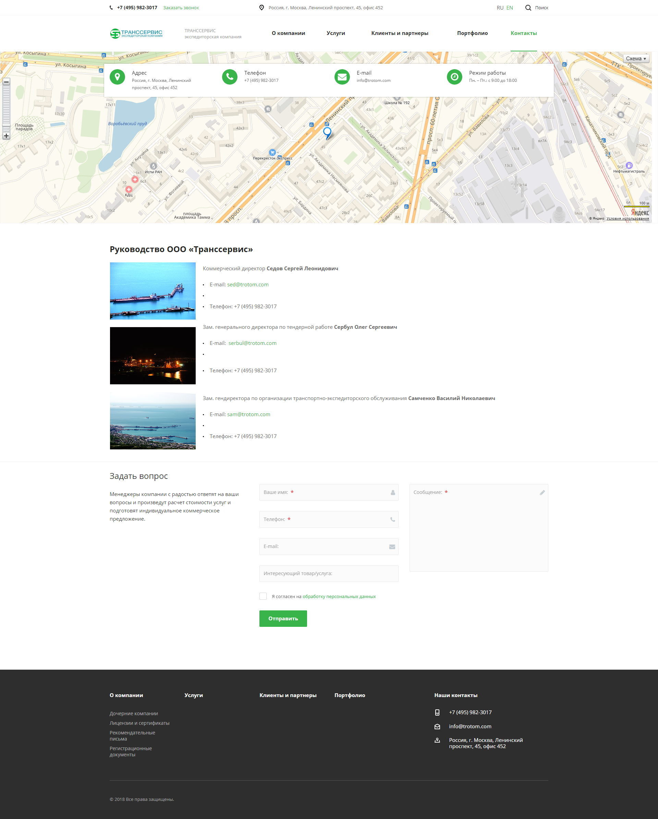Click the location pin icon beside top address

[261, 8]
